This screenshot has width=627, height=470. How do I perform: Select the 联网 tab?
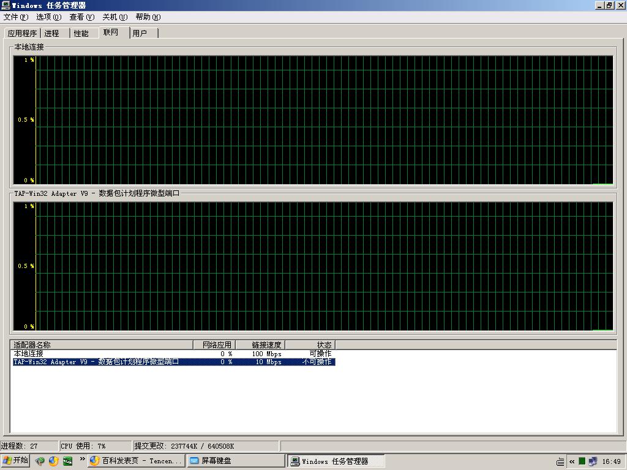(x=114, y=32)
